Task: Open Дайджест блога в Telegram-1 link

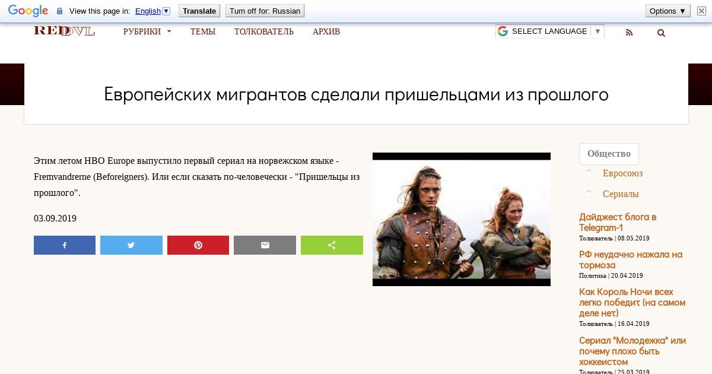Action: pyautogui.click(x=618, y=222)
